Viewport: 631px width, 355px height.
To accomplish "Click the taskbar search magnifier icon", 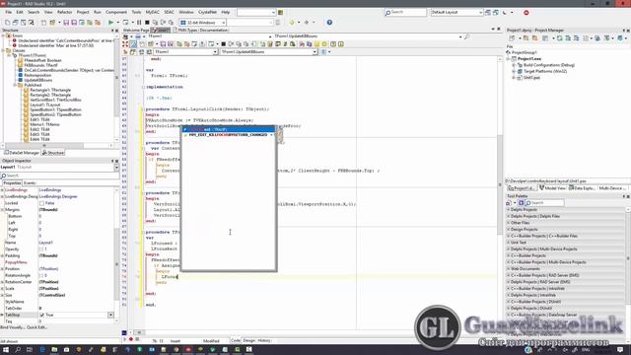I will (x=18, y=350).
